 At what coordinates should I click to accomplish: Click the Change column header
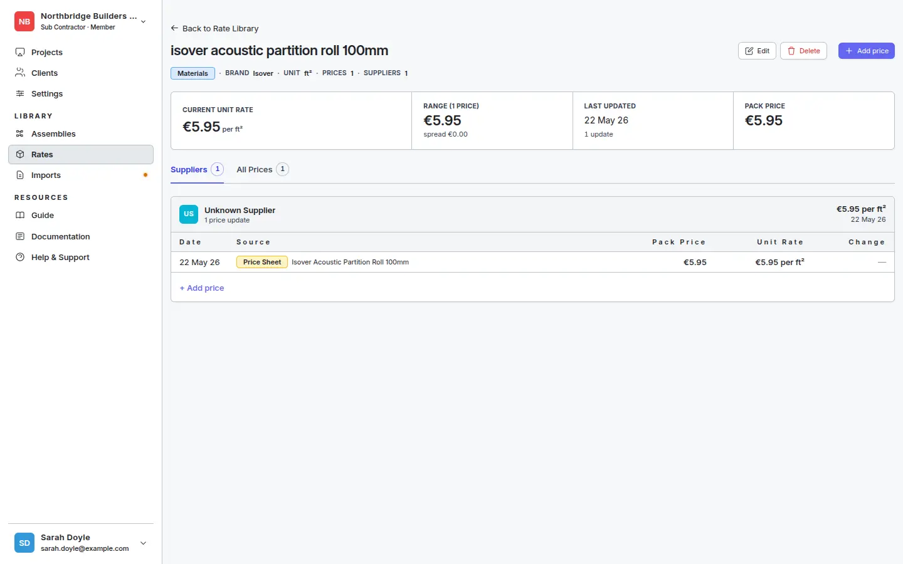(867, 242)
